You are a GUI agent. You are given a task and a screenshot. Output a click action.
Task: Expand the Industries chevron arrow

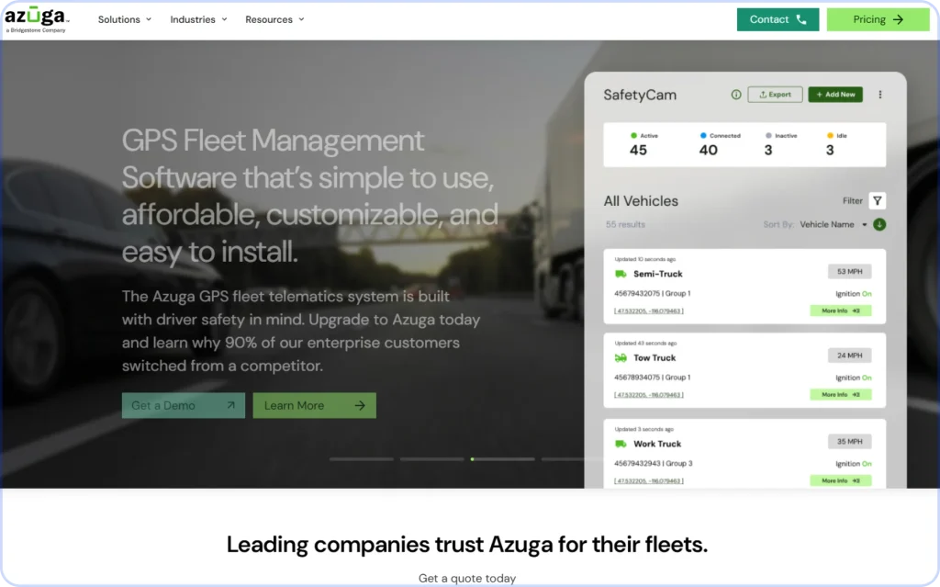[x=224, y=19]
